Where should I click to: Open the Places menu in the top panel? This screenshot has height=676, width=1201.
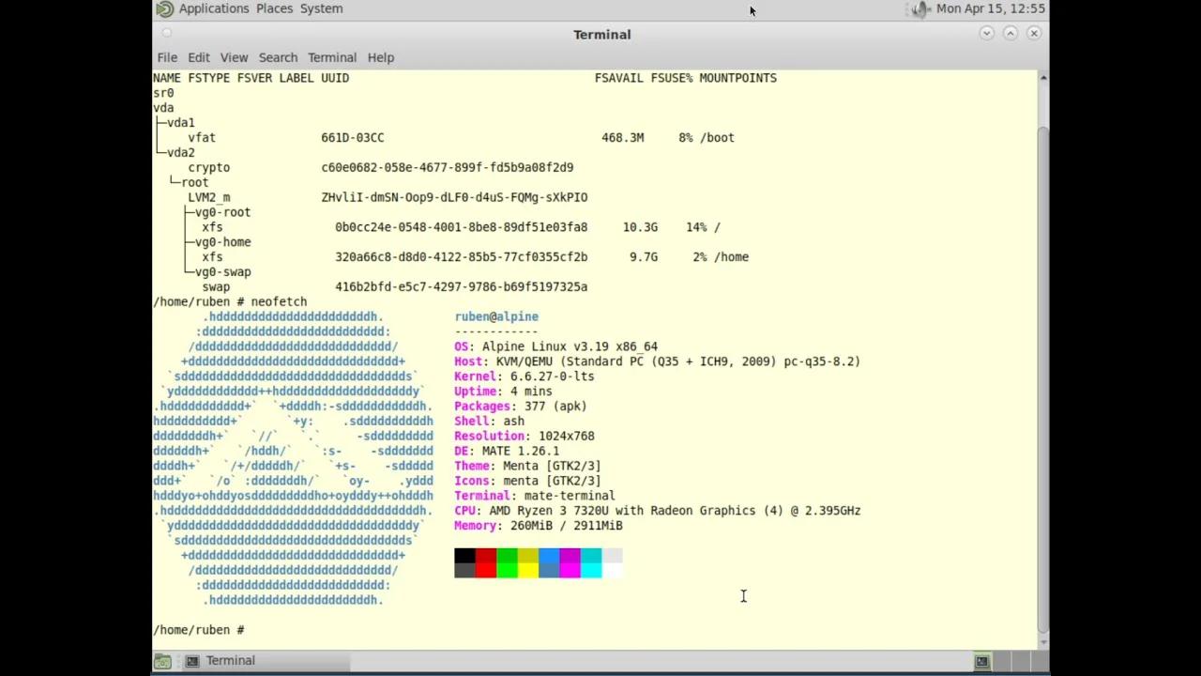[x=274, y=8]
